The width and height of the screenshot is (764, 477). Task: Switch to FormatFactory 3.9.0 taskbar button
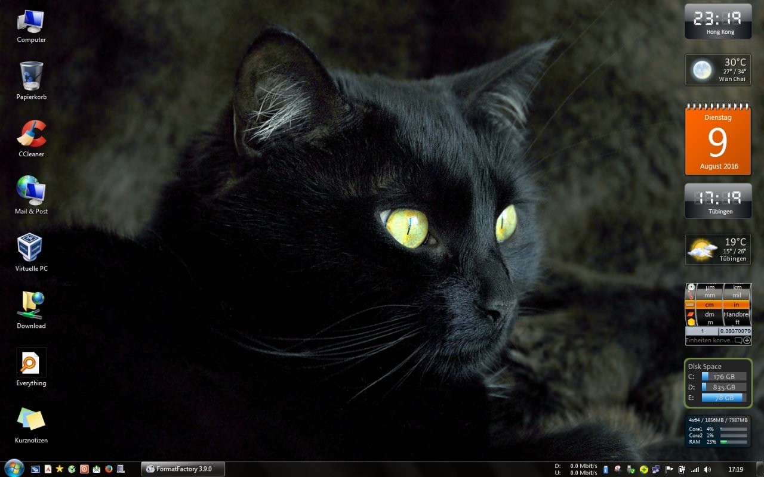tap(183, 469)
